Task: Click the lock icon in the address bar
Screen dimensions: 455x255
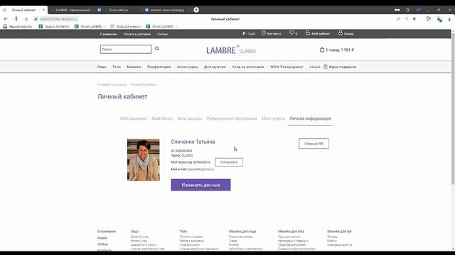Action: click(36, 19)
